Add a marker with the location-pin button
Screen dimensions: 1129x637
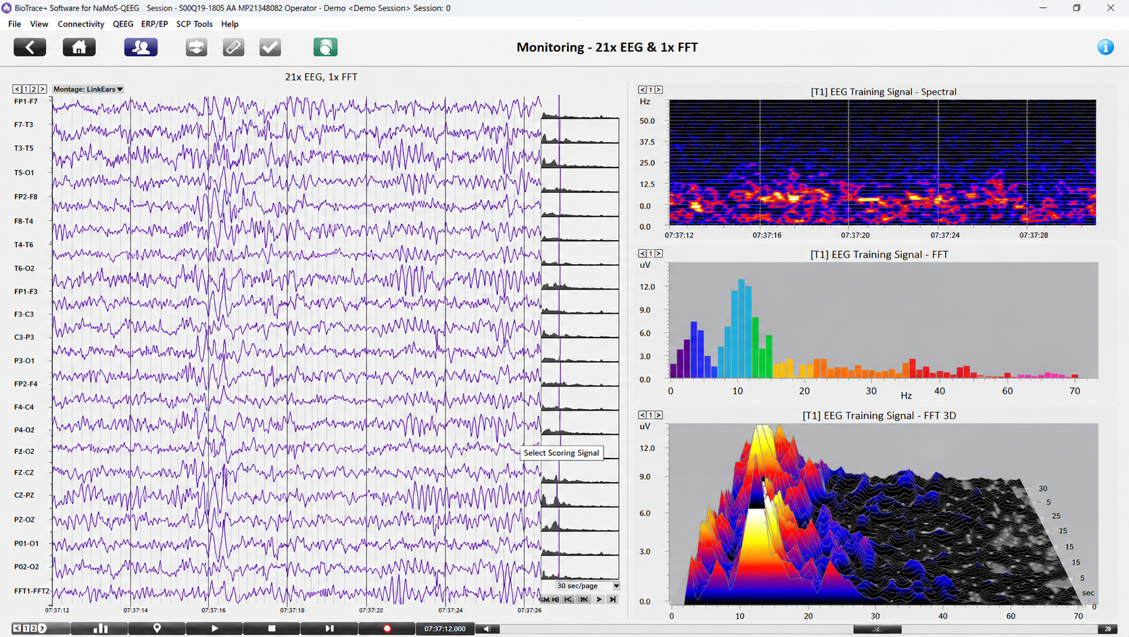(x=157, y=628)
